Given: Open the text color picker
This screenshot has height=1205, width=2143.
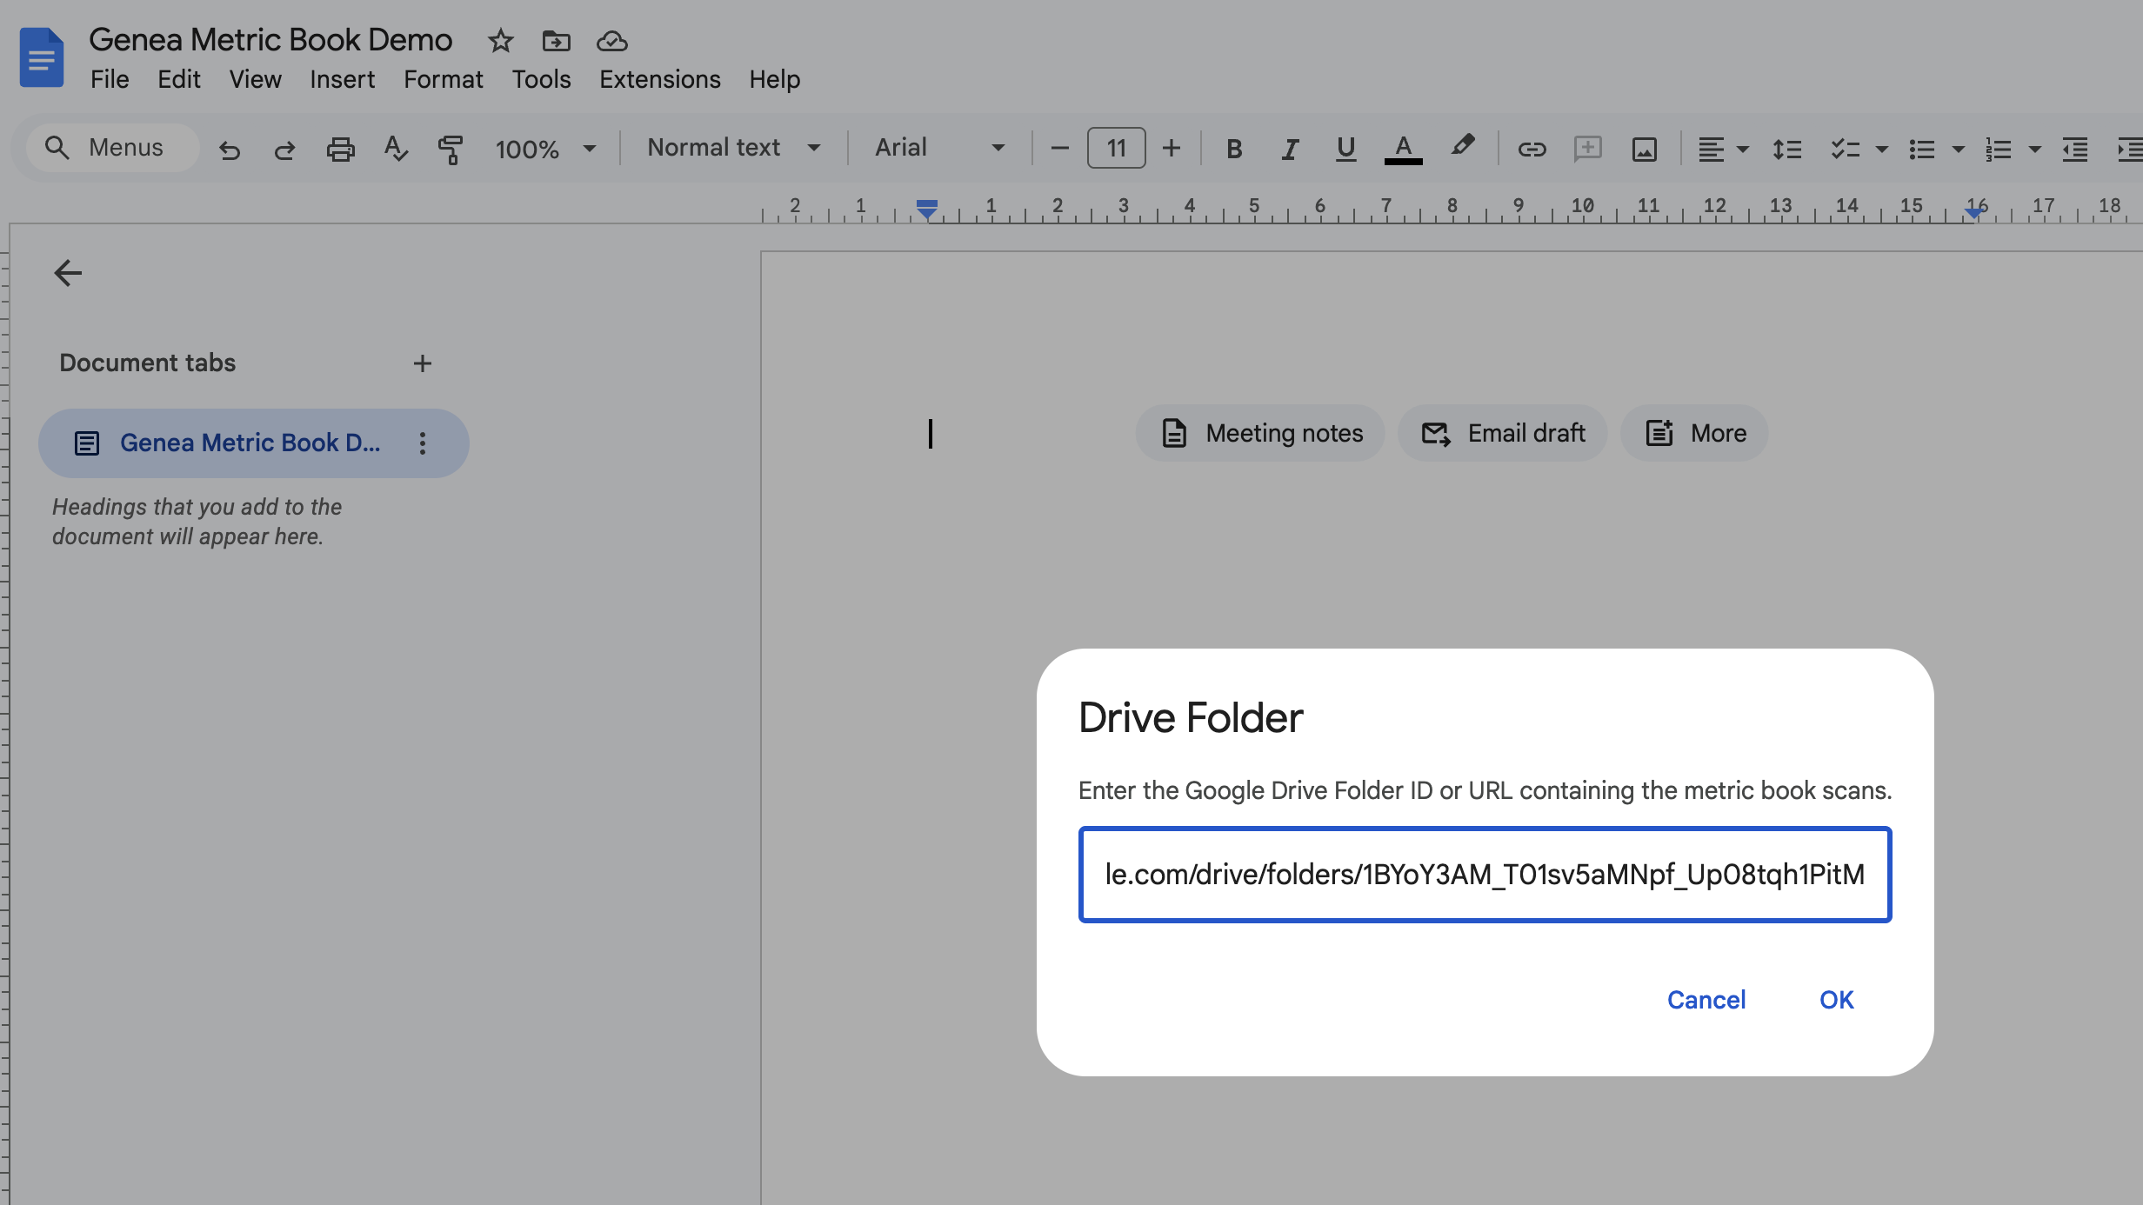Looking at the screenshot, I should [1402, 148].
